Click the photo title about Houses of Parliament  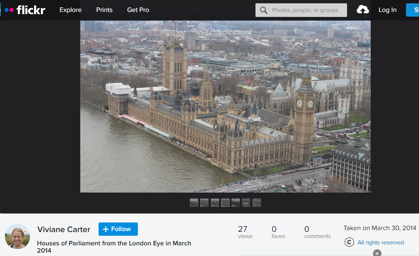(114, 247)
